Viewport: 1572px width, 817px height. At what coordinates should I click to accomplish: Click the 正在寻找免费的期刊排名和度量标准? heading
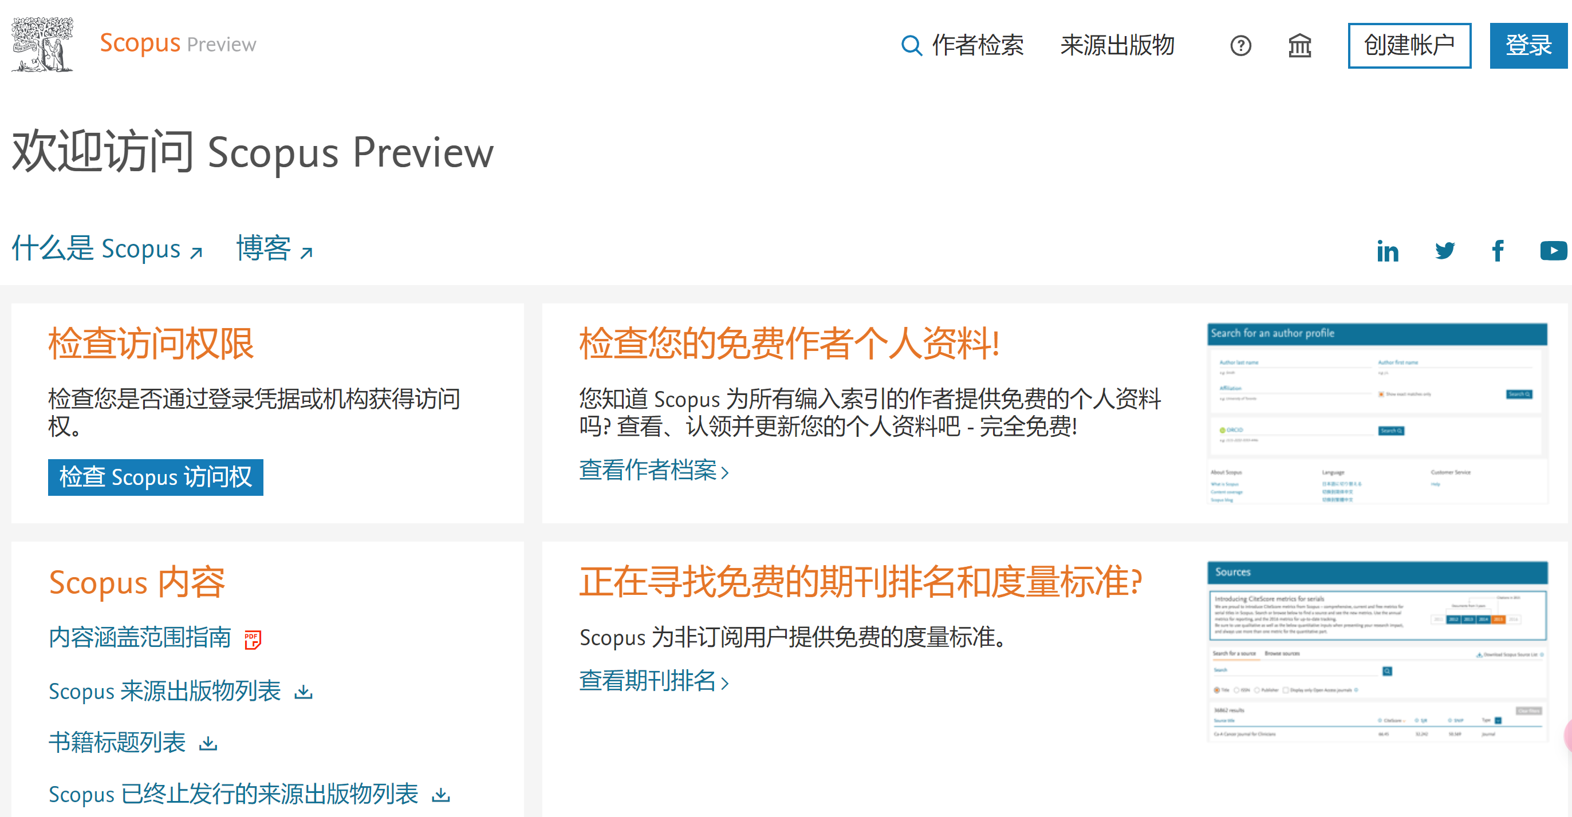pos(861,582)
